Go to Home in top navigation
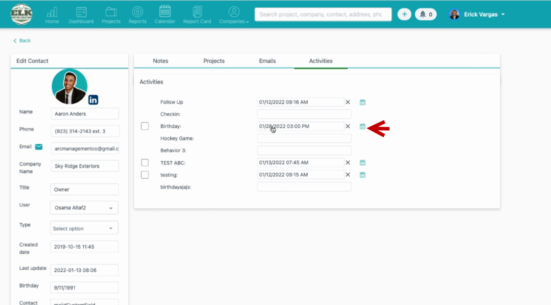The width and height of the screenshot is (551, 305). click(x=52, y=15)
